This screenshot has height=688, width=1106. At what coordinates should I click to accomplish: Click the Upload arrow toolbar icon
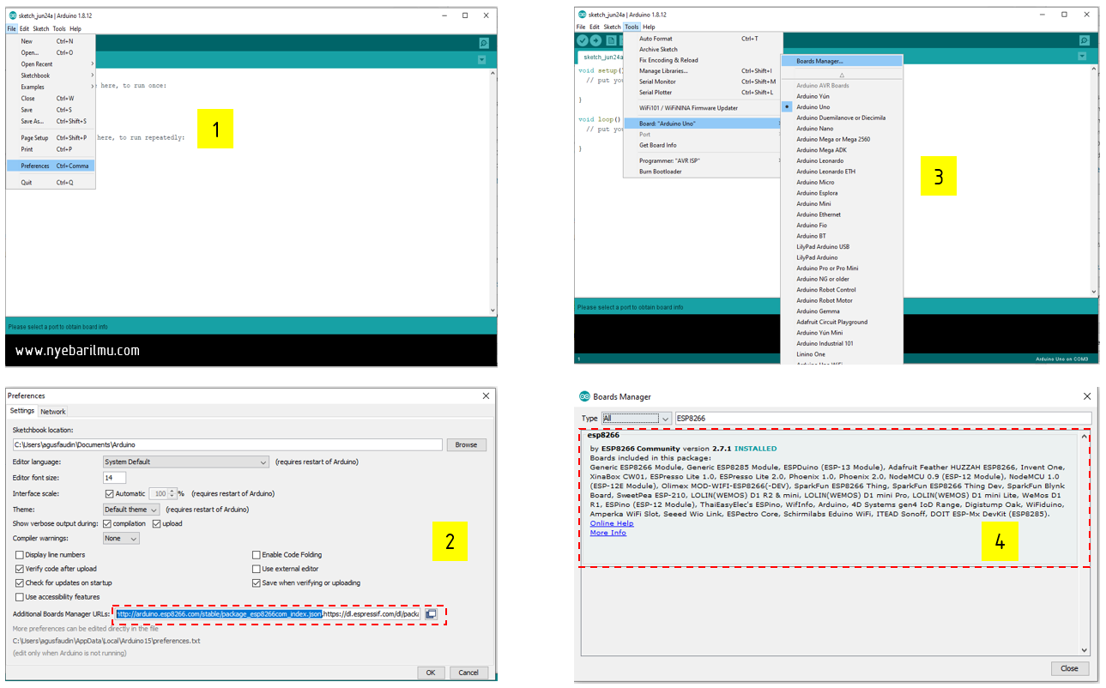(596, 40)
